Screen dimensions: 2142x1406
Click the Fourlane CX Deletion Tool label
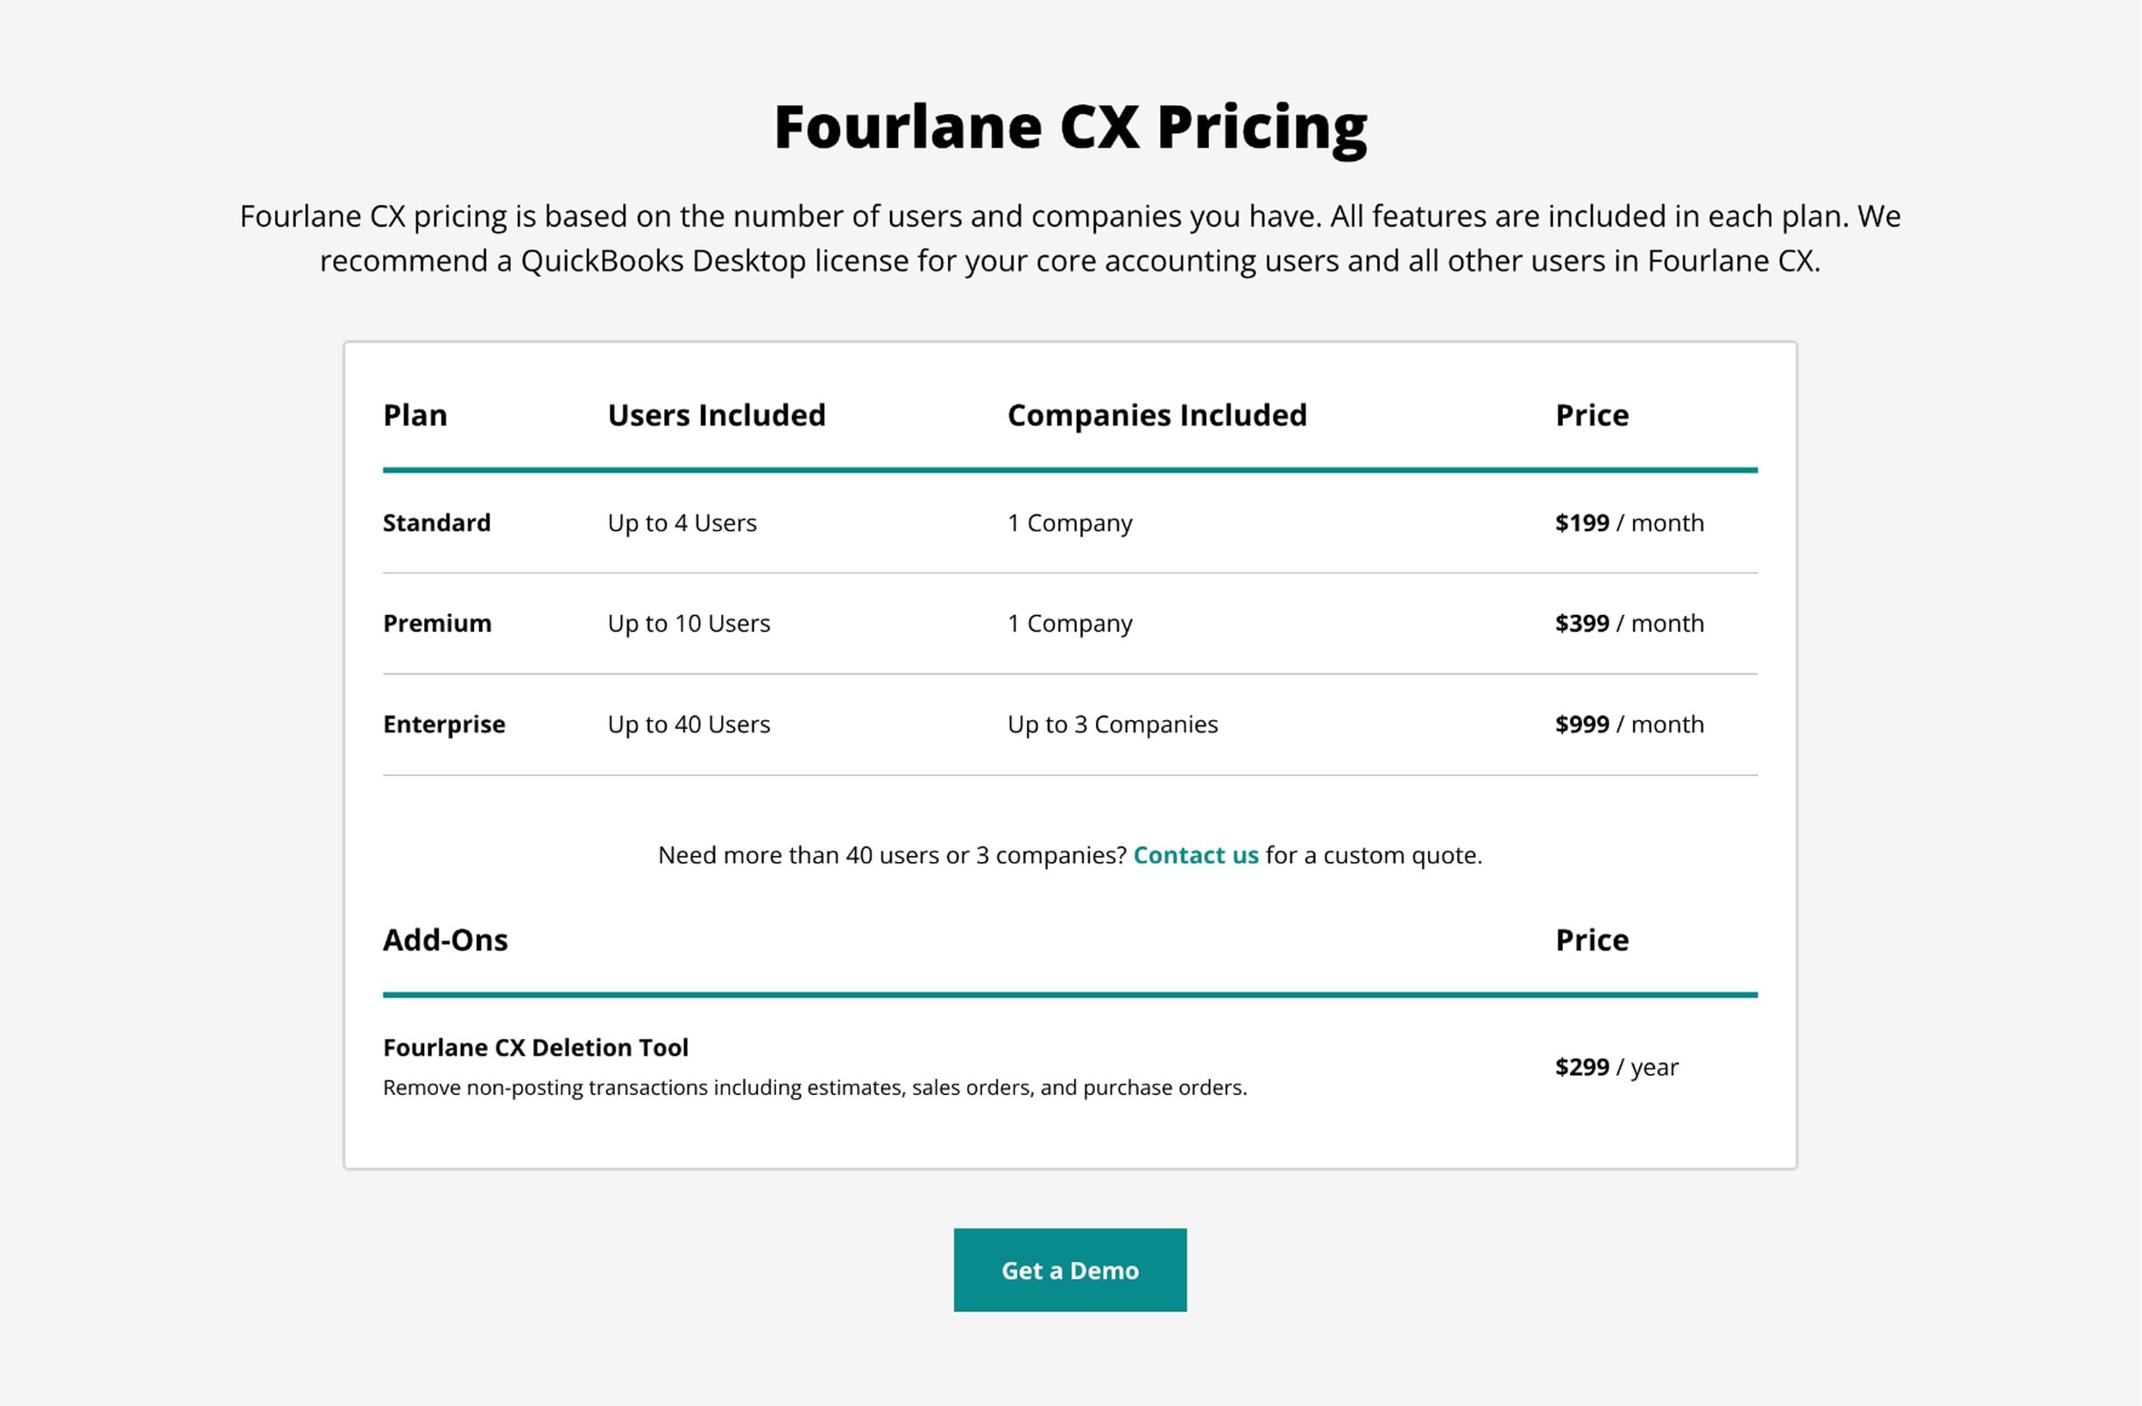point(535,1047)
